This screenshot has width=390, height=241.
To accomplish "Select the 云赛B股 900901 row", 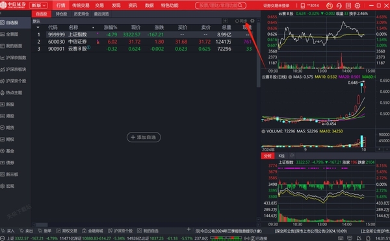I will [x=144, y=49].
